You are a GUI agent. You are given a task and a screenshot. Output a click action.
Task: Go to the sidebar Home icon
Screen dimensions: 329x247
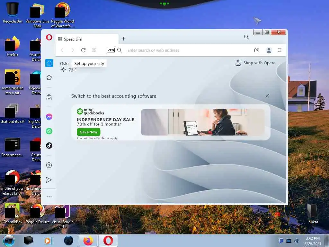pyautogui.click(x=49, y=63)
